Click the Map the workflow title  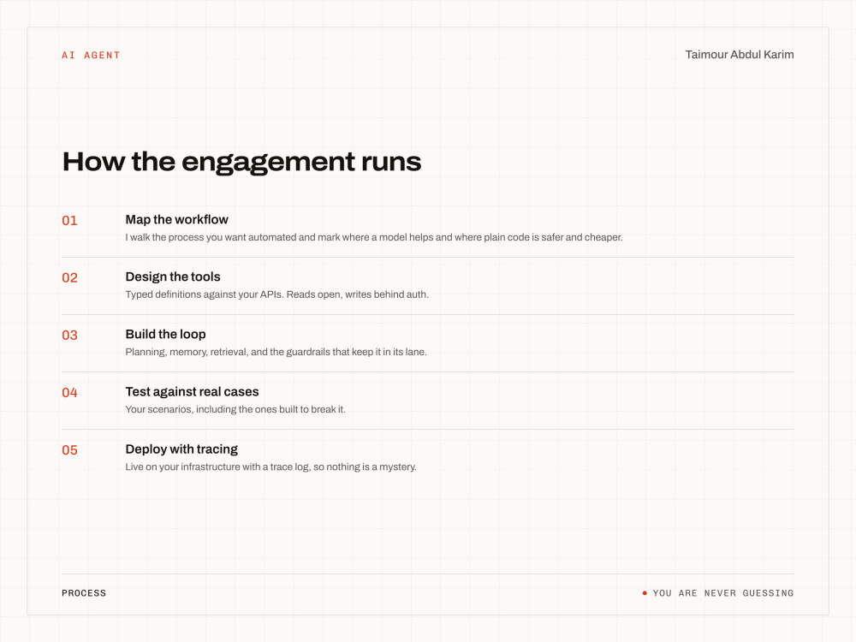(x=177, y=219)
